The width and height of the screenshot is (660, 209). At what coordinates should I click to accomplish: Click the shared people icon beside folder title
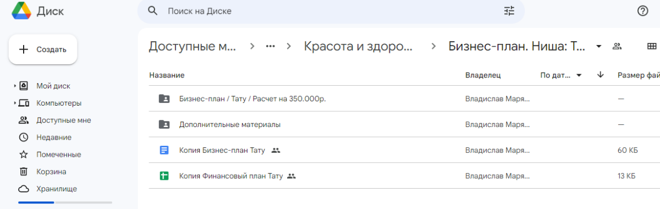[617, 46]
